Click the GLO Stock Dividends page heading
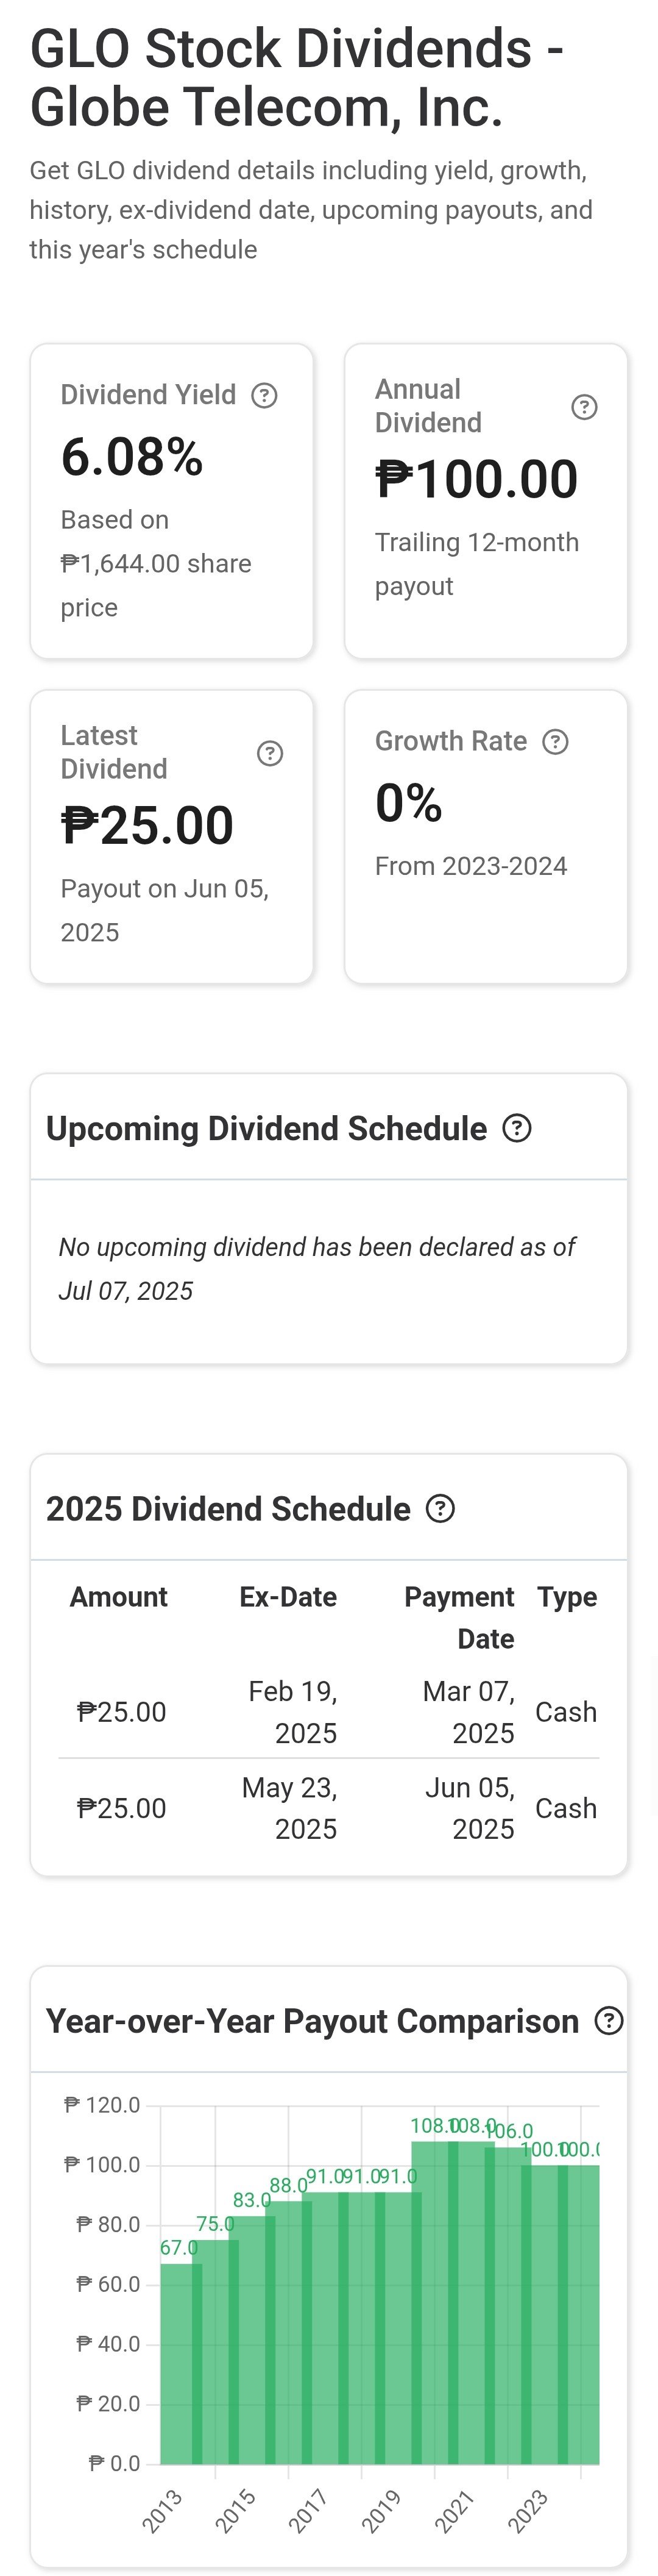This screenshot has width=658, height=2576. click(297, 78)
